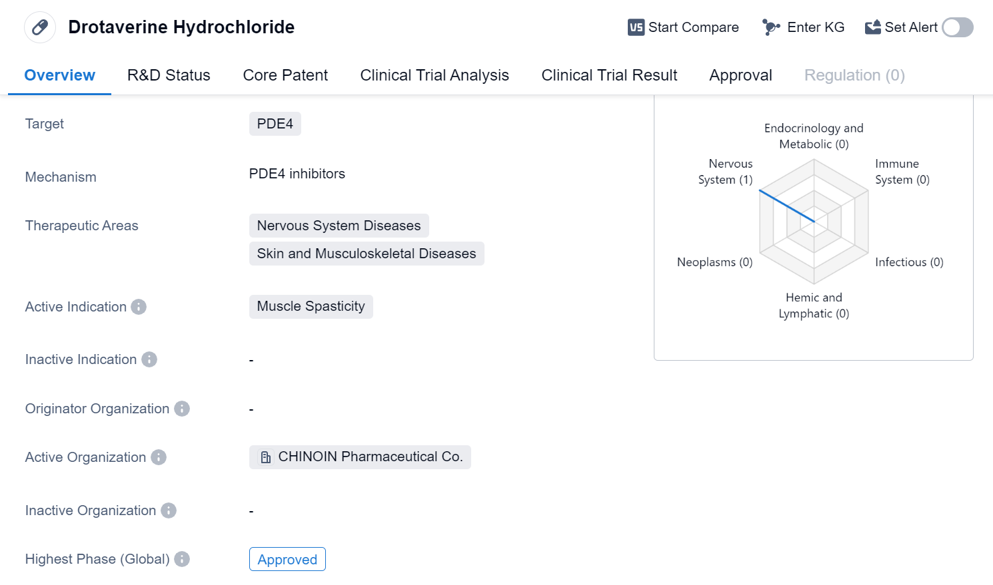
Task: Click info icon next to Active Indication
Action: (x=139, y=307)
